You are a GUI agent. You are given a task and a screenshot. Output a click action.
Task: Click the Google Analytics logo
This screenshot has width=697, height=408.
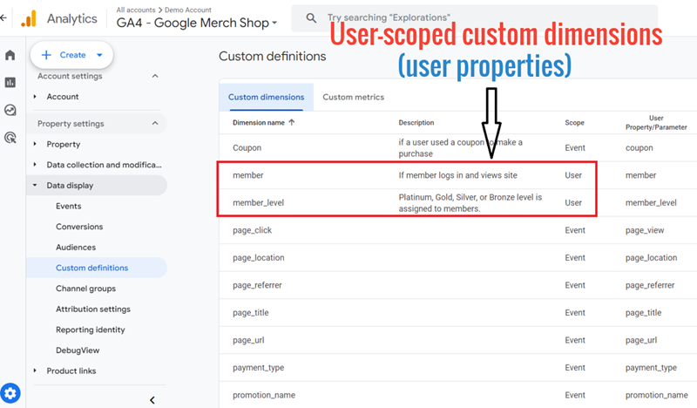point(30,18)
